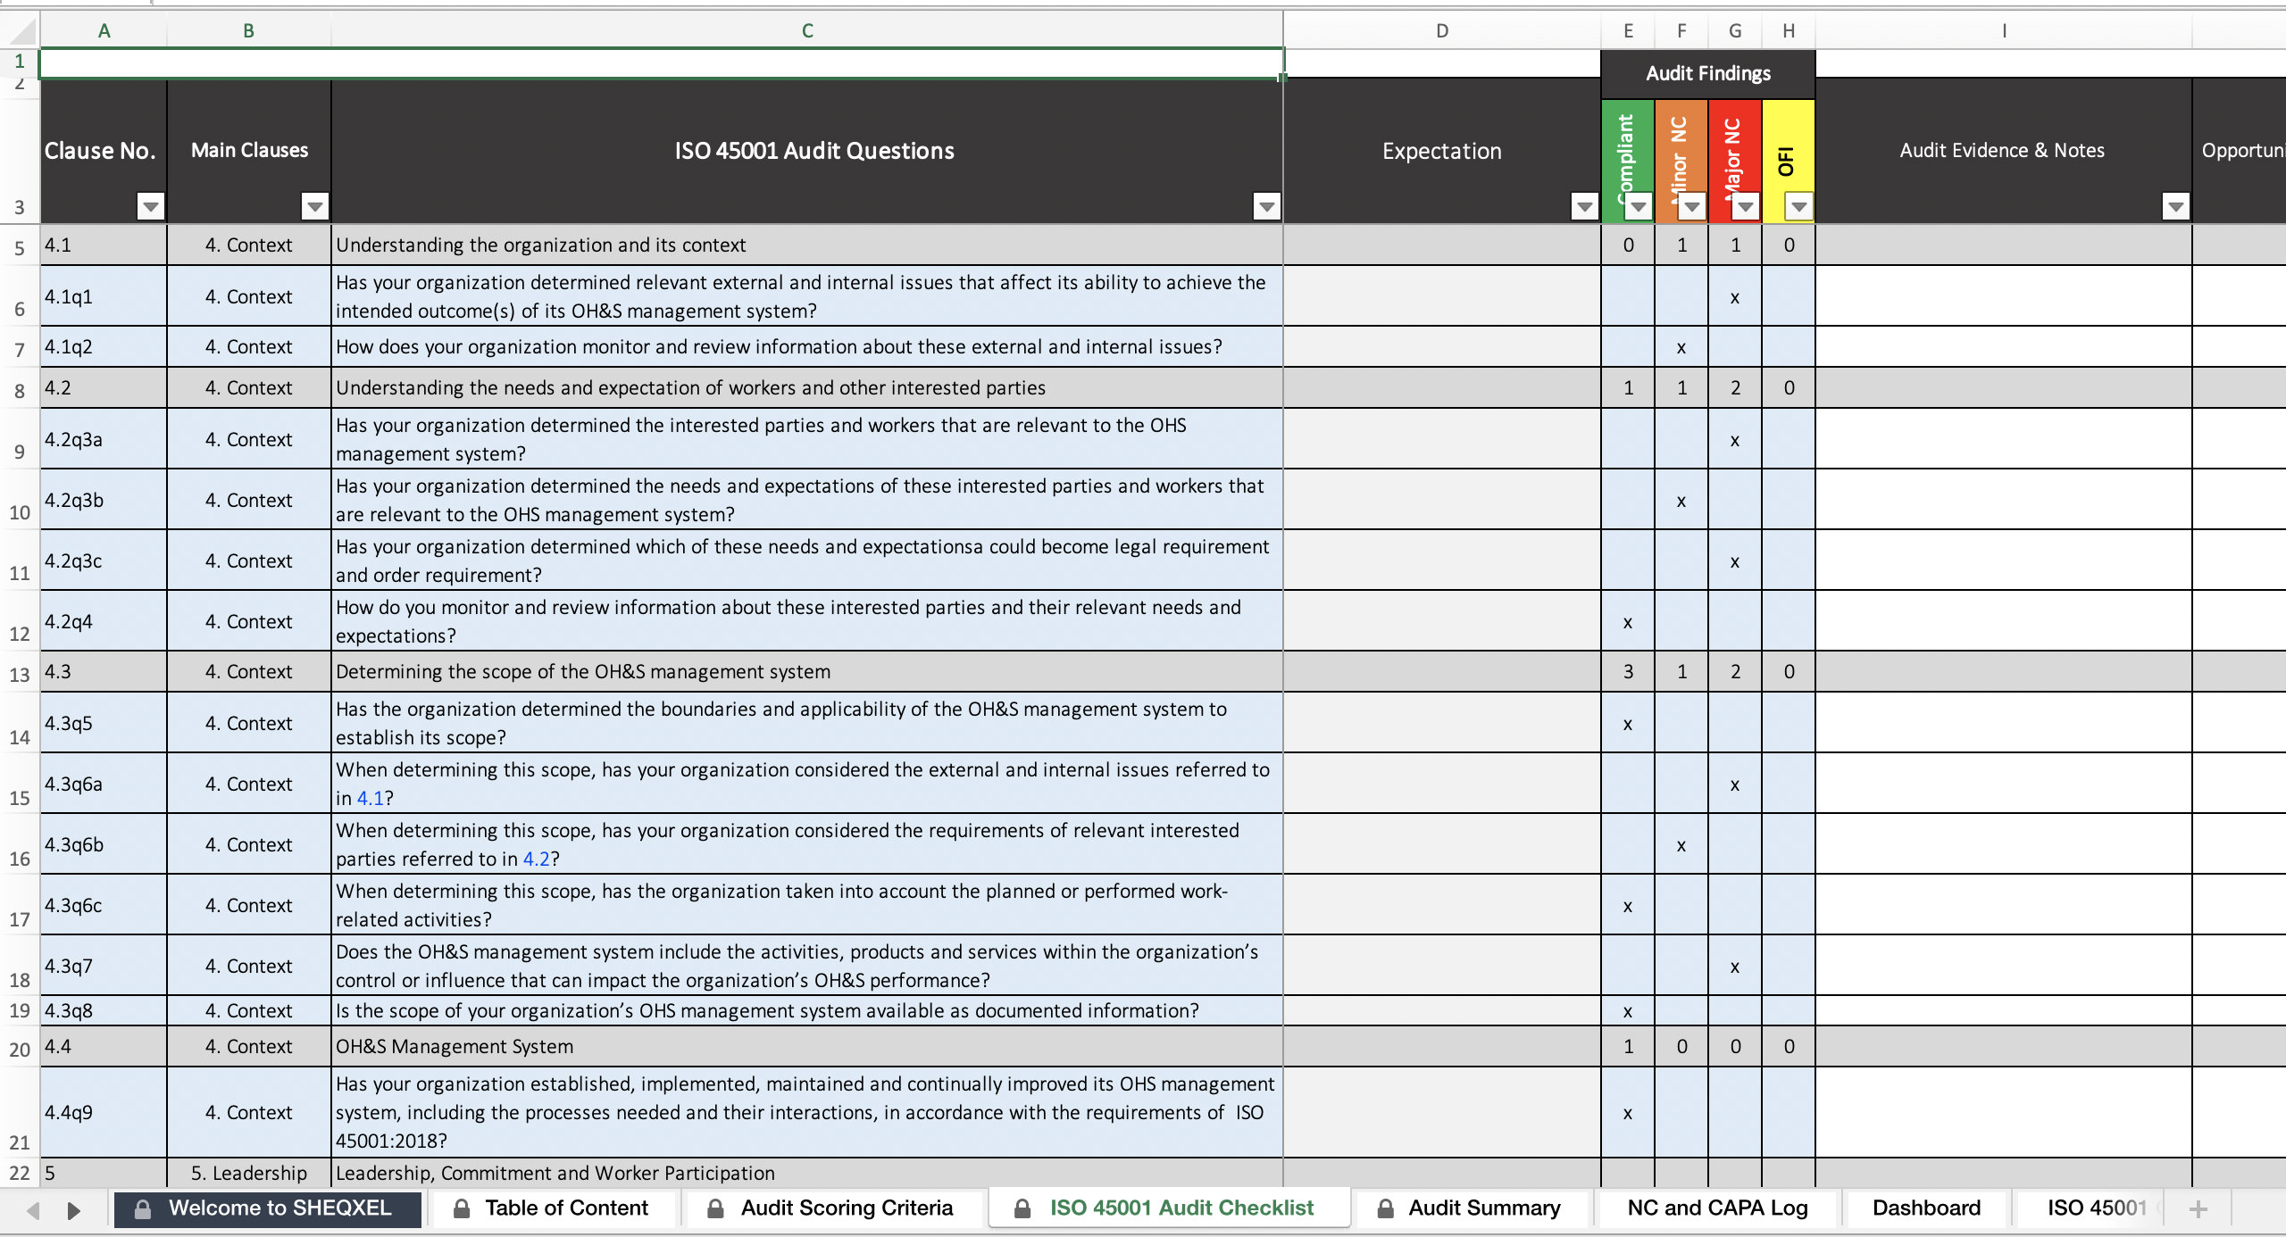Open the filter on the yellow OFI column
This screenshot has width=2286, height=1237.
coord(1798,206)
